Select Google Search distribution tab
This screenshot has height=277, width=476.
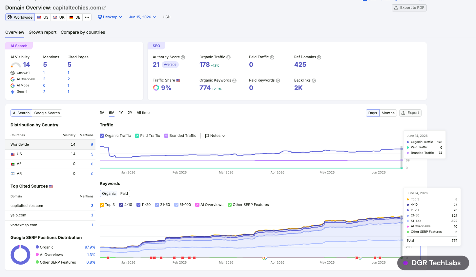47,113
